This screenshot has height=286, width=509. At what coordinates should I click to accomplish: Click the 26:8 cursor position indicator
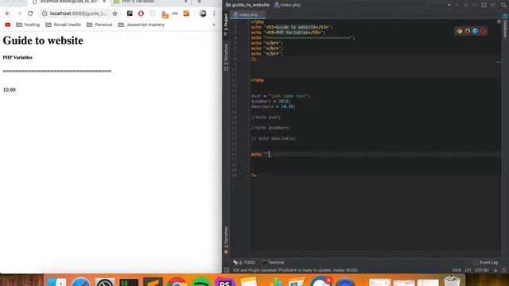[457, 270]
